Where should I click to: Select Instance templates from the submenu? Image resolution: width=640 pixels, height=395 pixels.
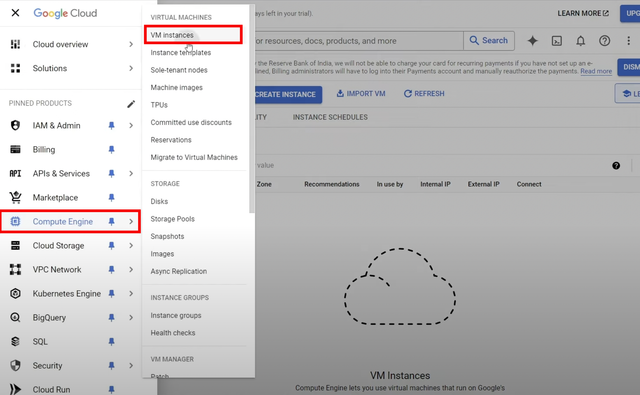[x=181, y=53]
